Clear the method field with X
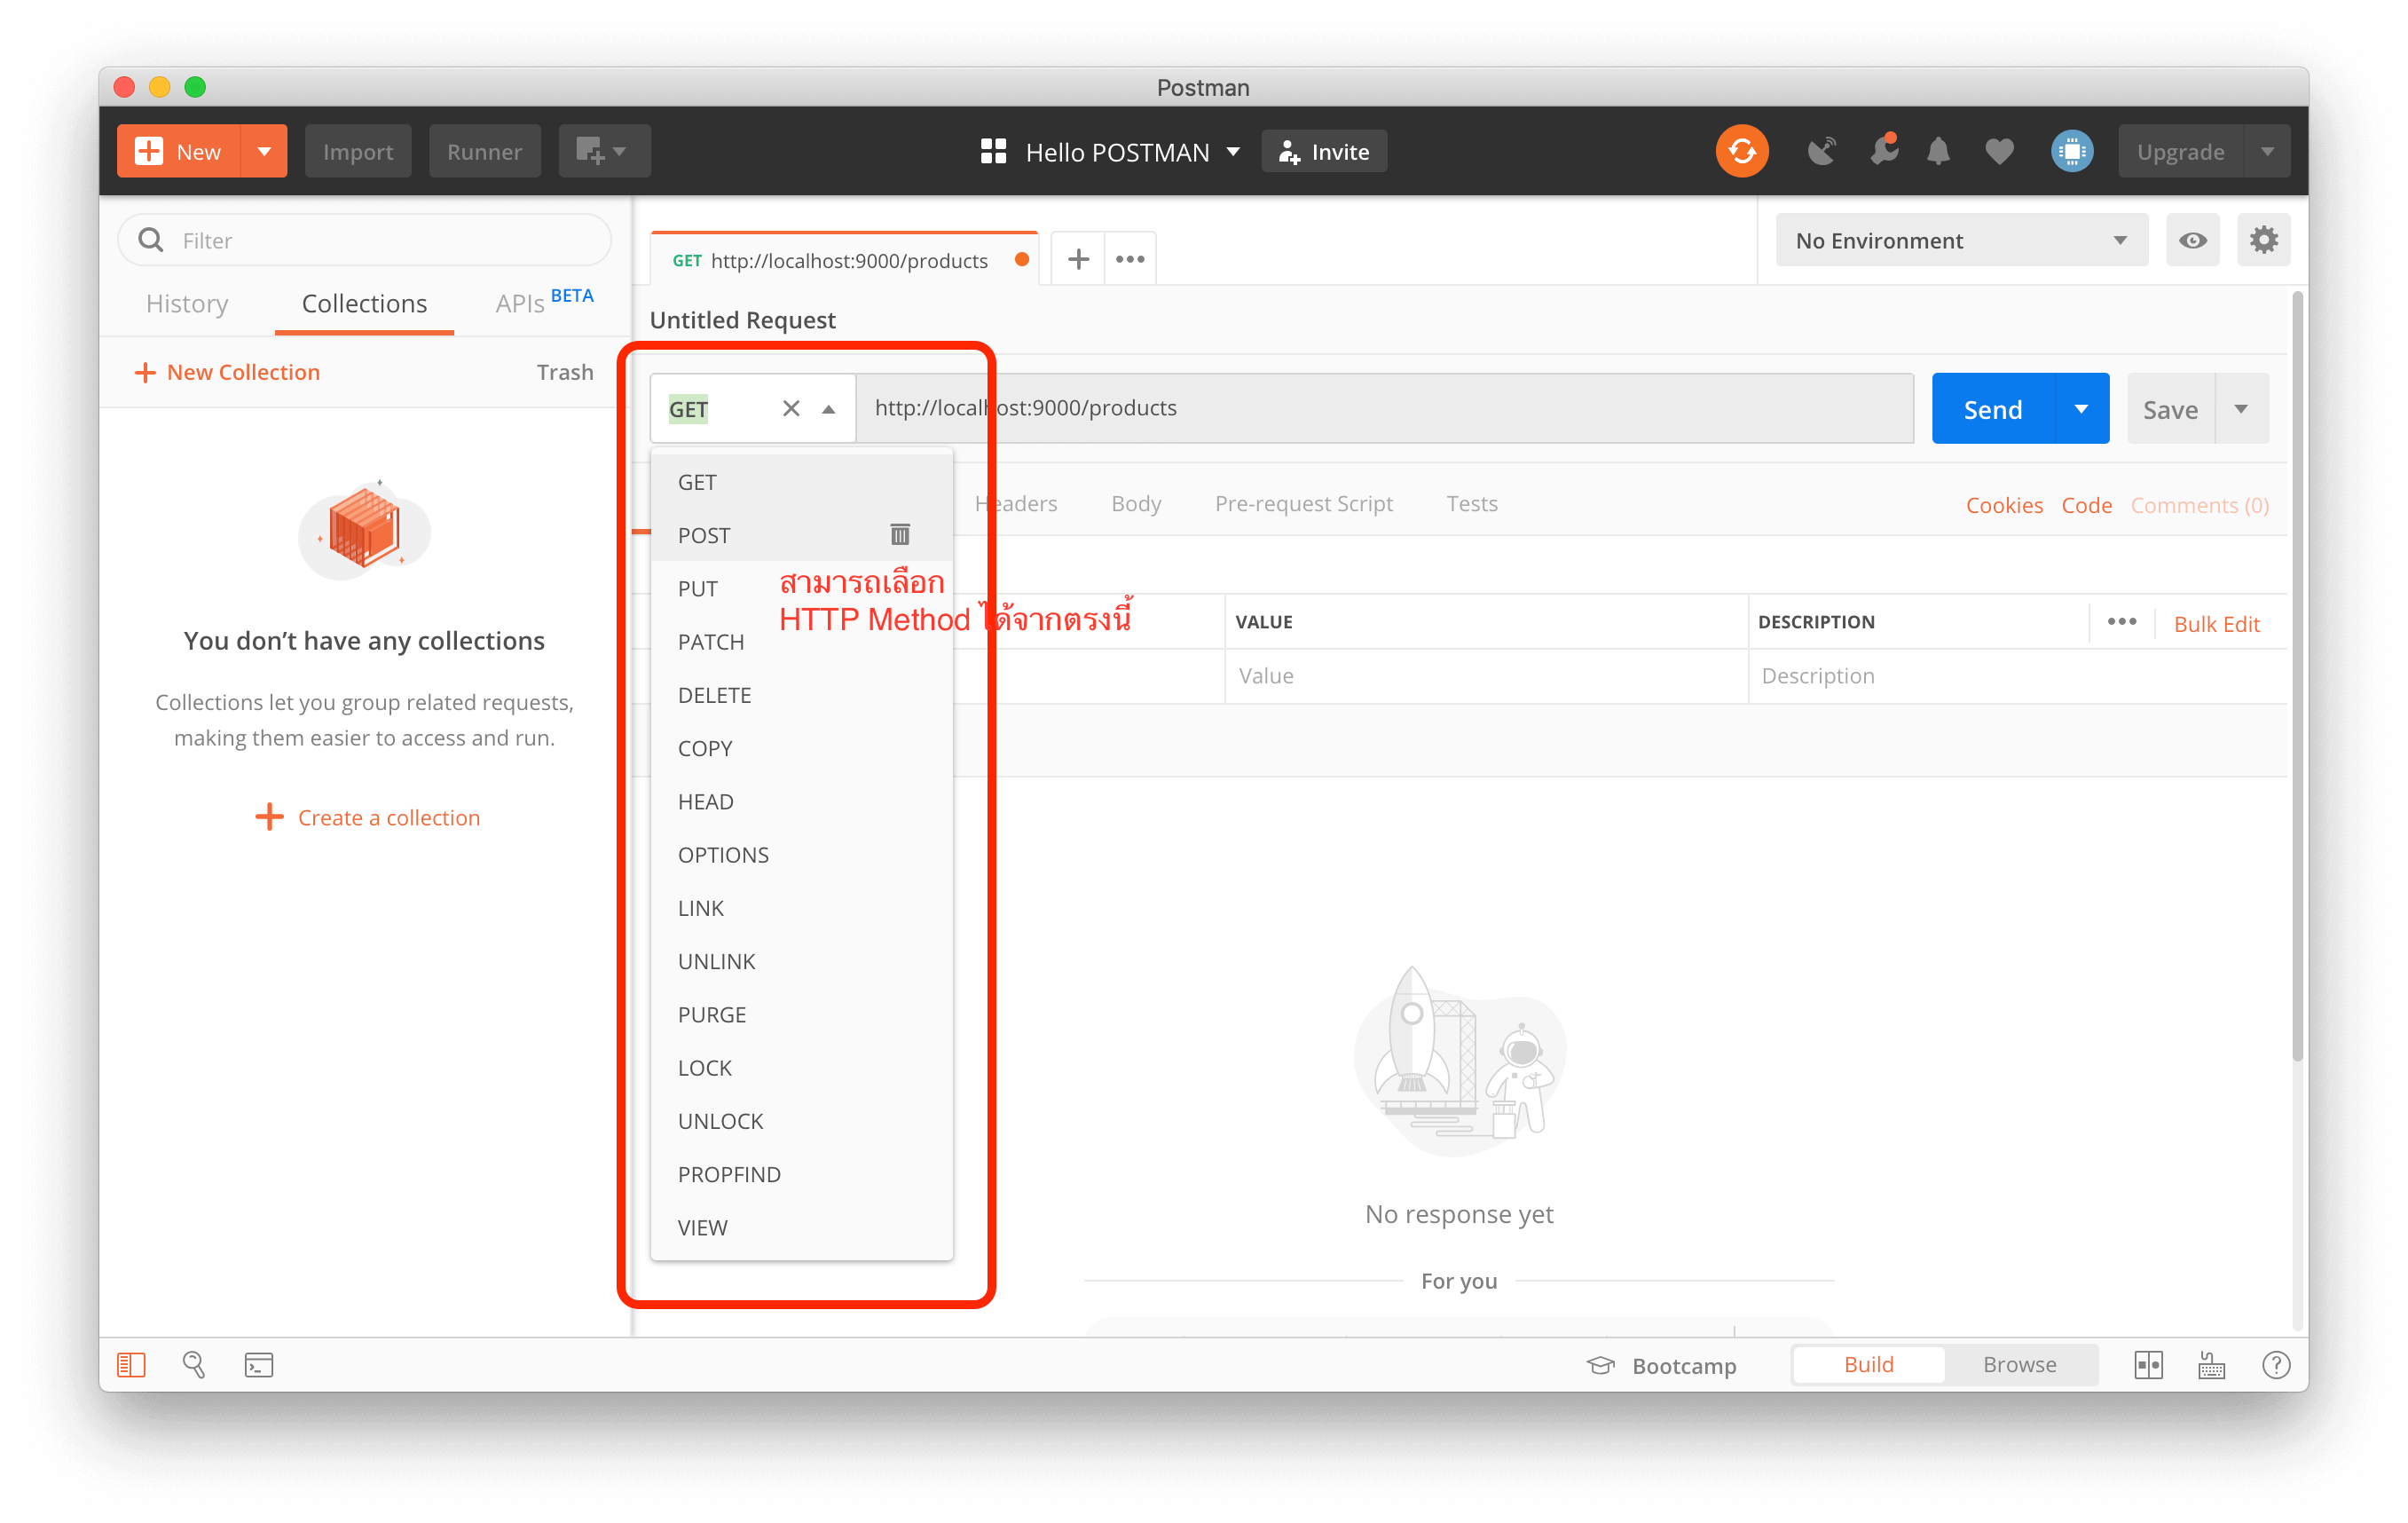 (791, 408)
